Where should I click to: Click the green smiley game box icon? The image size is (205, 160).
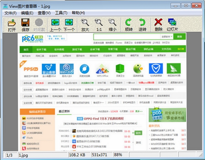pyautogui.click(x=138, y=68)
